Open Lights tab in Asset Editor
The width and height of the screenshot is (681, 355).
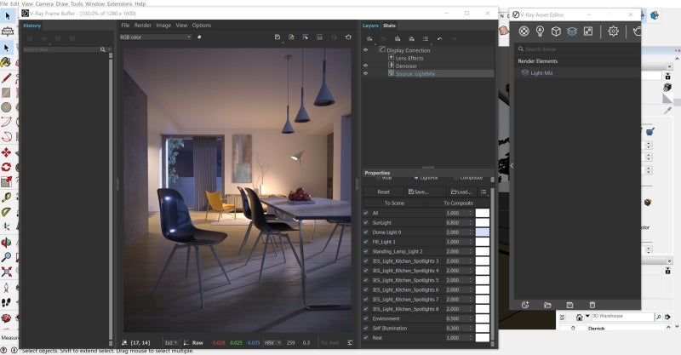[540, 31]
